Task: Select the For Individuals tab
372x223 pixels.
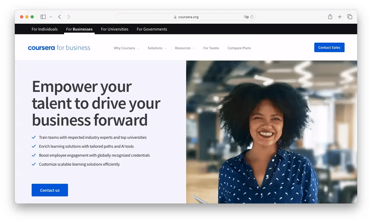Action: (x=44, y=29)
